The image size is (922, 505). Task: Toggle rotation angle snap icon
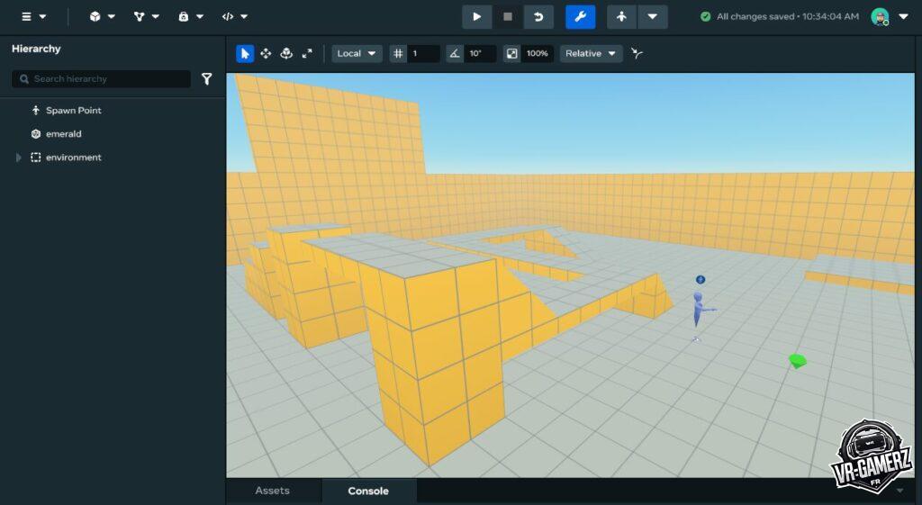456,54
